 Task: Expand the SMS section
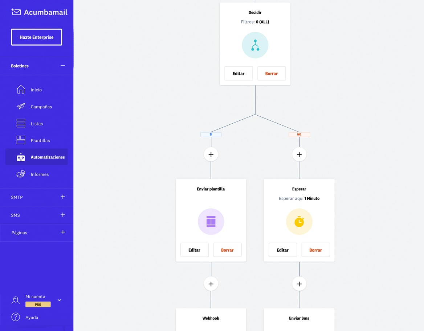63,215
